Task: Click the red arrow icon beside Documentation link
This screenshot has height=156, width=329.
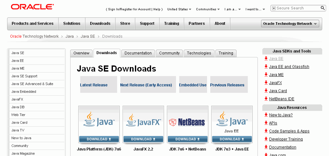Action: click(x=266, y=147)
